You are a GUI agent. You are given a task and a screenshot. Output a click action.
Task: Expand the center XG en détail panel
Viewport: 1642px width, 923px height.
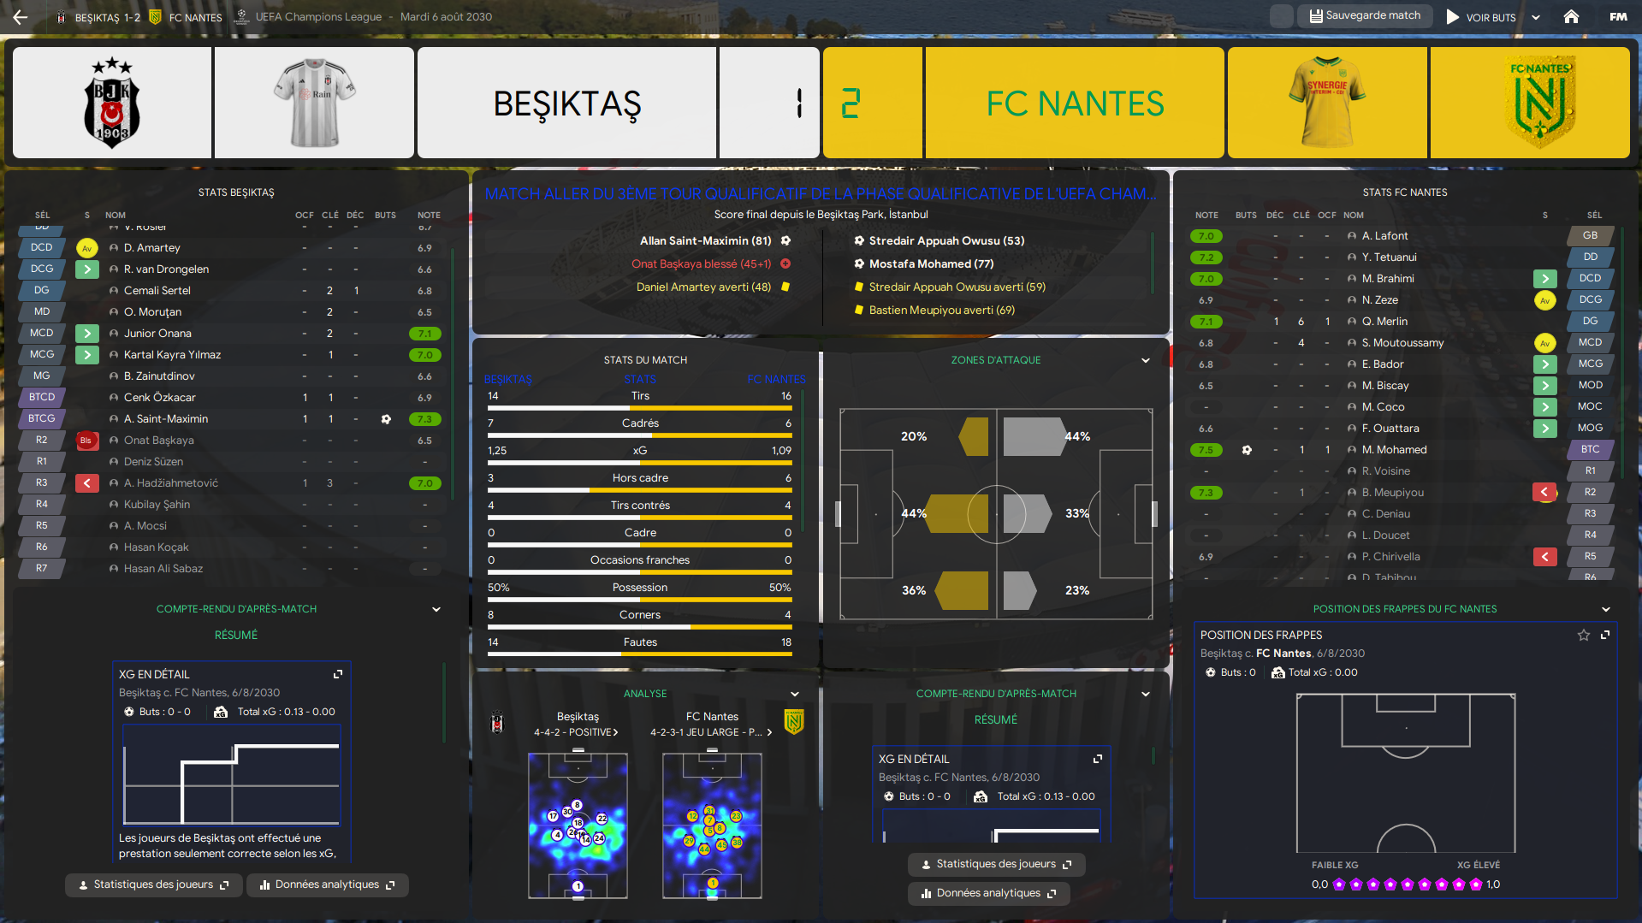click(x=1098, y=759)
